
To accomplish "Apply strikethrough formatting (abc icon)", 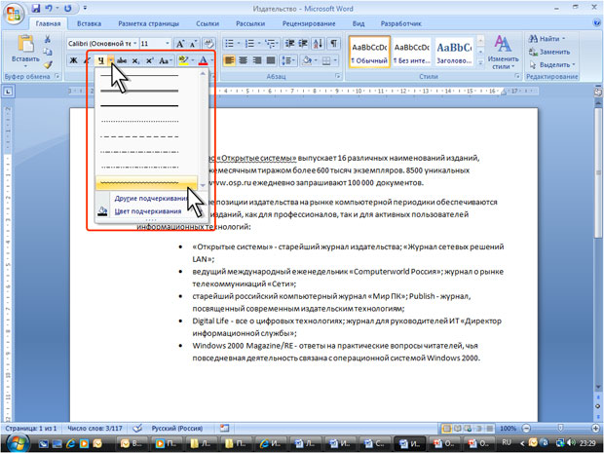I will click(122, 60).
